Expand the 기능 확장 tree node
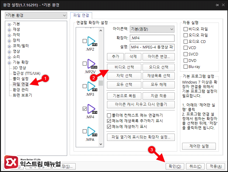This screenshot has width=228, height=172. tap(9, 63)
